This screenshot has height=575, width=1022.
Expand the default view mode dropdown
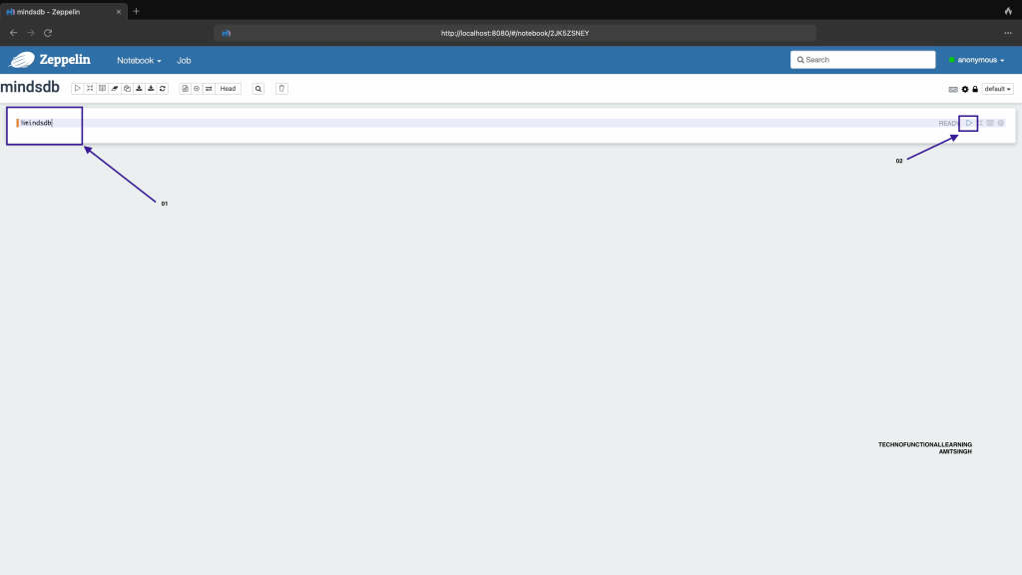(997, 89)
